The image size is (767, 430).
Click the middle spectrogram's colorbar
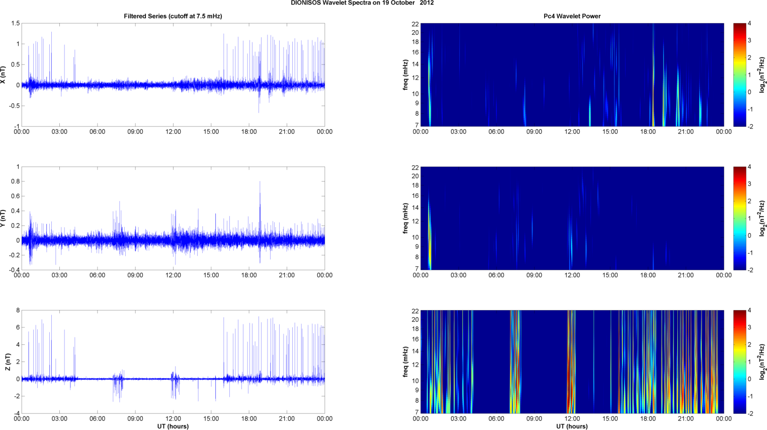(x=739, y=218)
